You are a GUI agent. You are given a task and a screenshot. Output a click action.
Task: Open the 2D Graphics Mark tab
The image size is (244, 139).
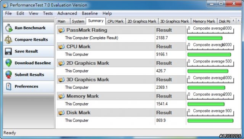(142, 21)
